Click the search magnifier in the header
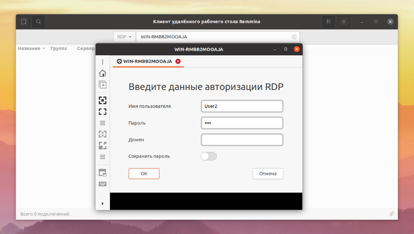 pyautogui.click(x=38, y=21)
